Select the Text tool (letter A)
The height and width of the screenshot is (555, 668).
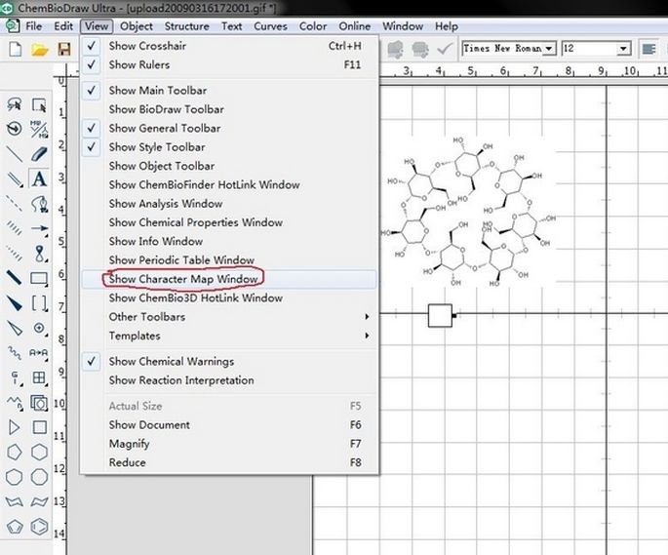point(39,179)
